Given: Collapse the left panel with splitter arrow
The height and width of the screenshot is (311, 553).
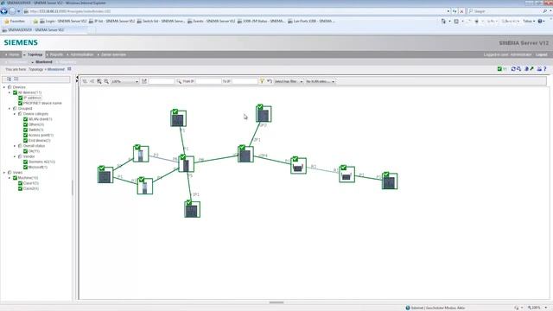Looking at the screenshot, I should coord(77,78).
